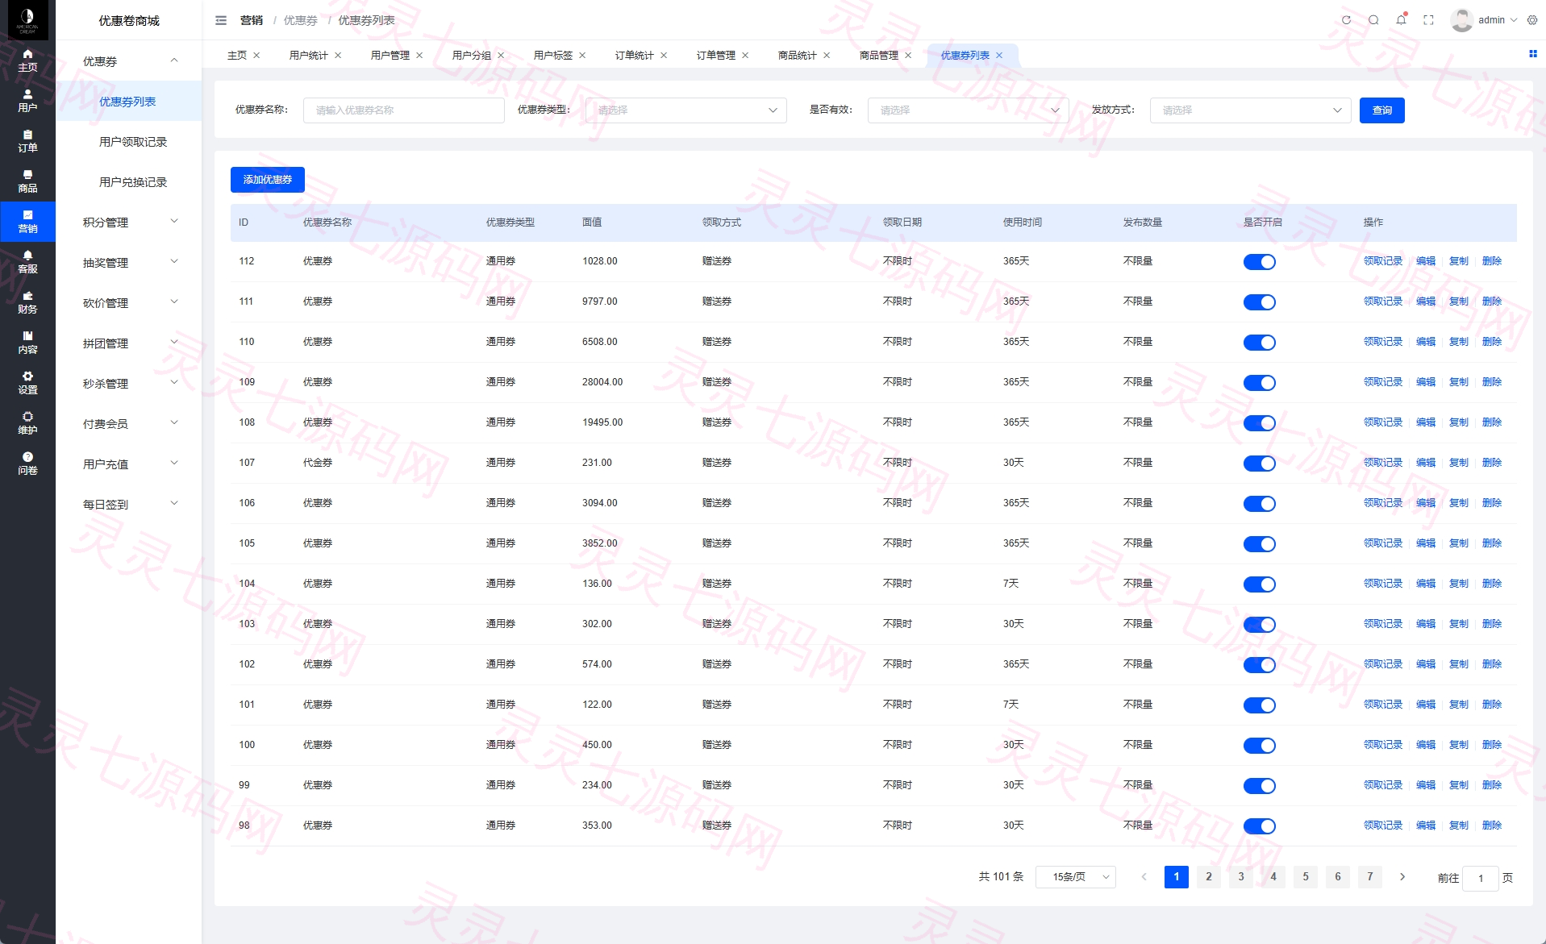The height and width of the screenshot is (944, 1546).
Task: Expand the 积分管理 submenu
Action: point(129,222)
